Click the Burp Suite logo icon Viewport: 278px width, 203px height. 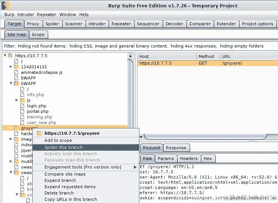5,6
